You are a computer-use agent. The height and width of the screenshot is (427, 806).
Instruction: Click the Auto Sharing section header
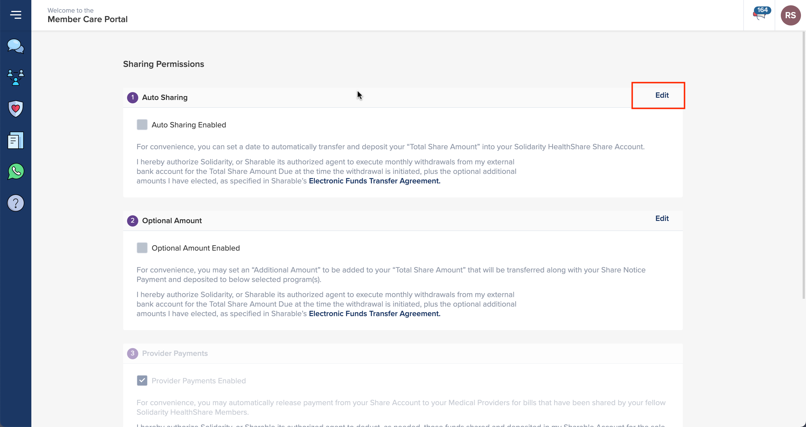tap(165, 97)
